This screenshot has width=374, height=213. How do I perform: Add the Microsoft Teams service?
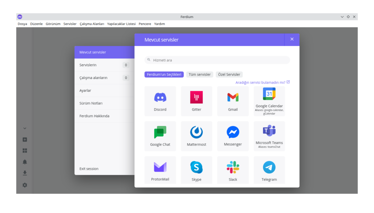[269, 136]
